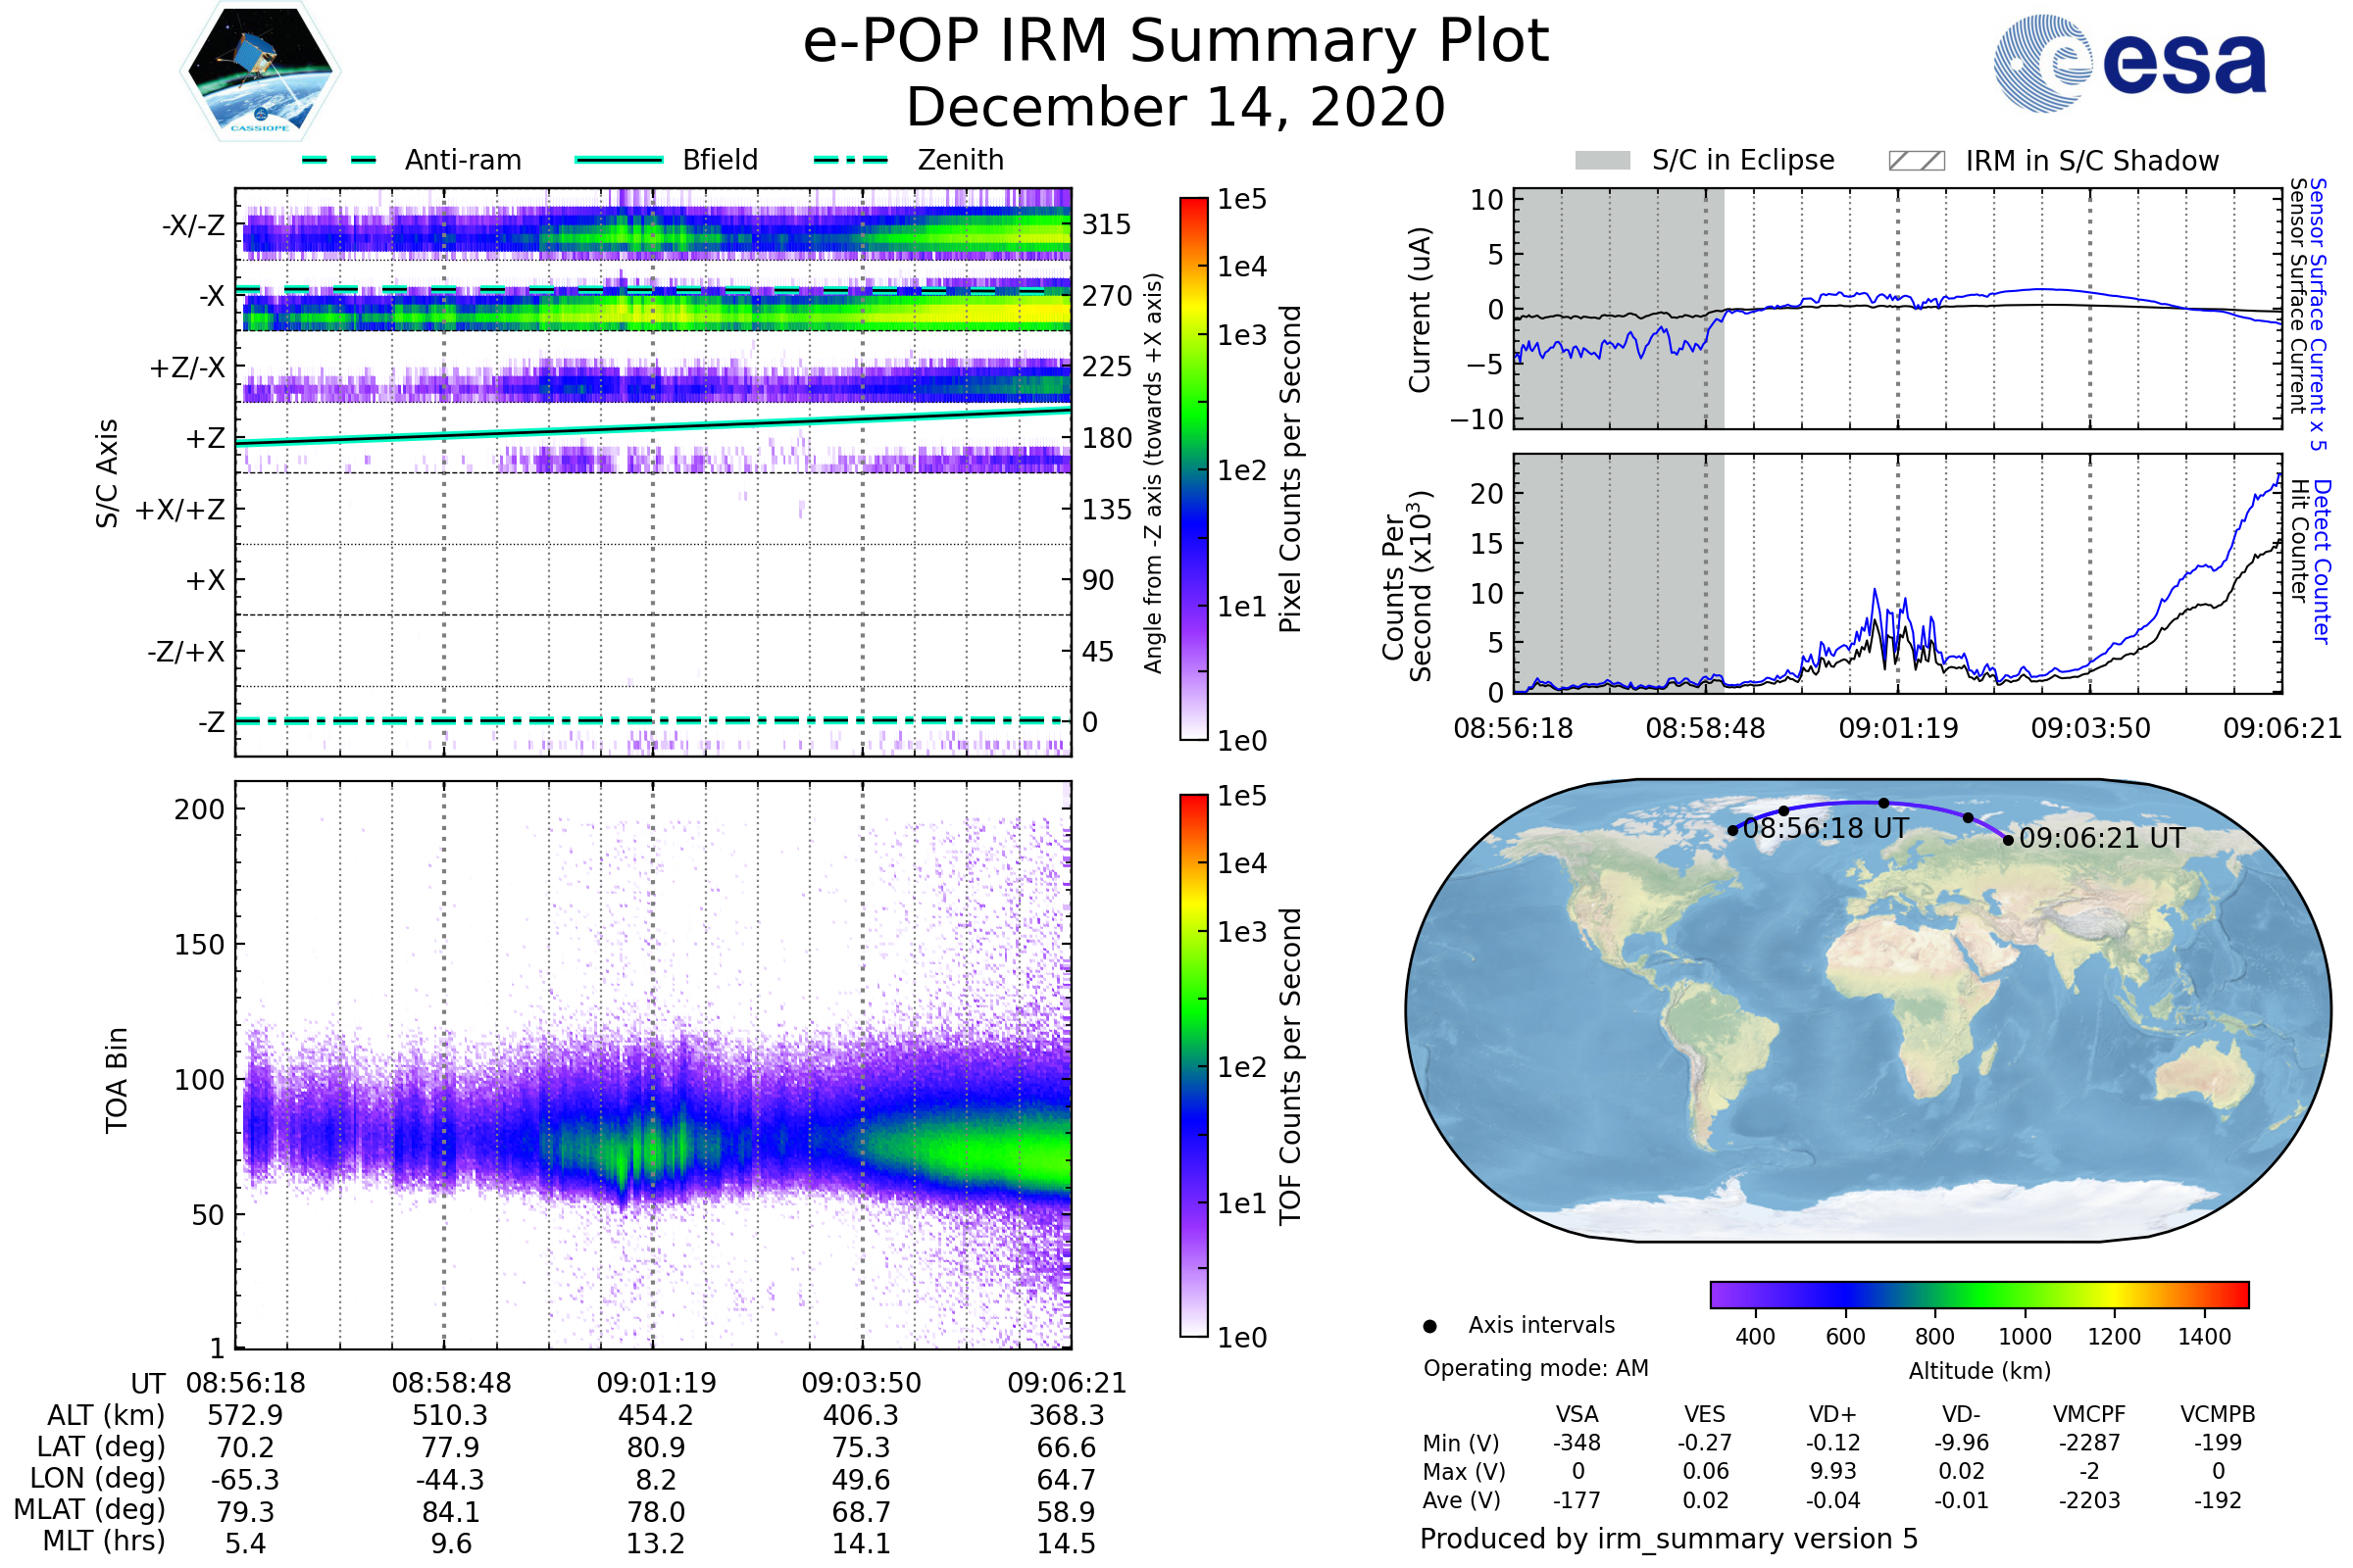Image resolution: width=2353 pixels, height=1568 pixels.
Task: Click the VMCPF voltage column header
Action: (2089, 1414)
